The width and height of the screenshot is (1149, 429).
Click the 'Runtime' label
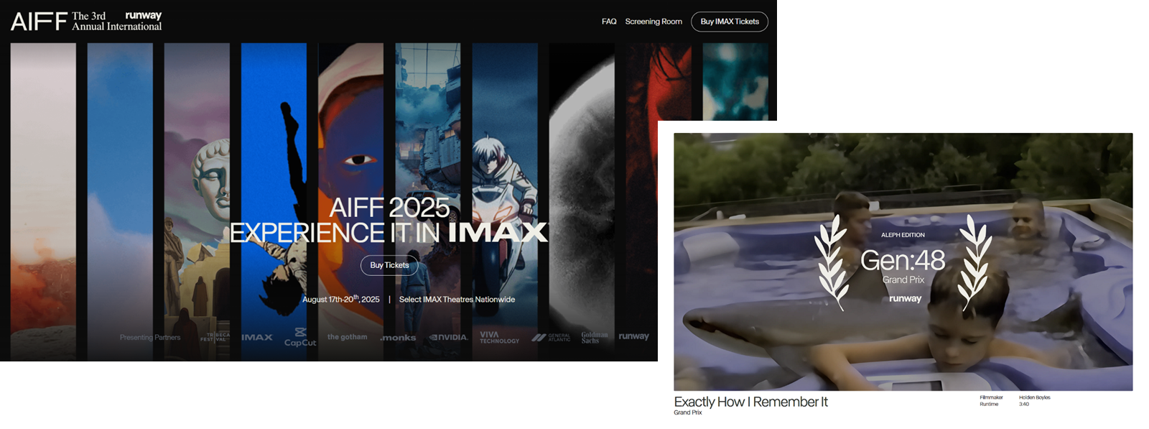coord(989,404)
